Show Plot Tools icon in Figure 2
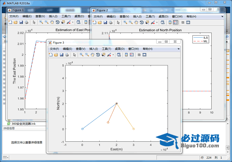The height and width of the screenshot is (162, 232). point(188,22)
